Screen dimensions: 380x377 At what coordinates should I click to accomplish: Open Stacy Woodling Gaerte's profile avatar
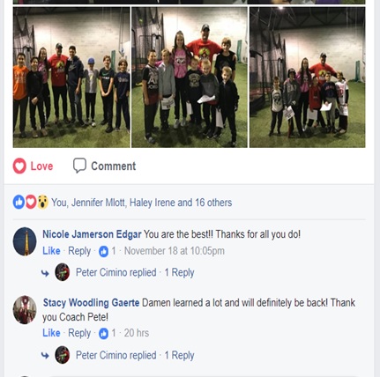25,310
